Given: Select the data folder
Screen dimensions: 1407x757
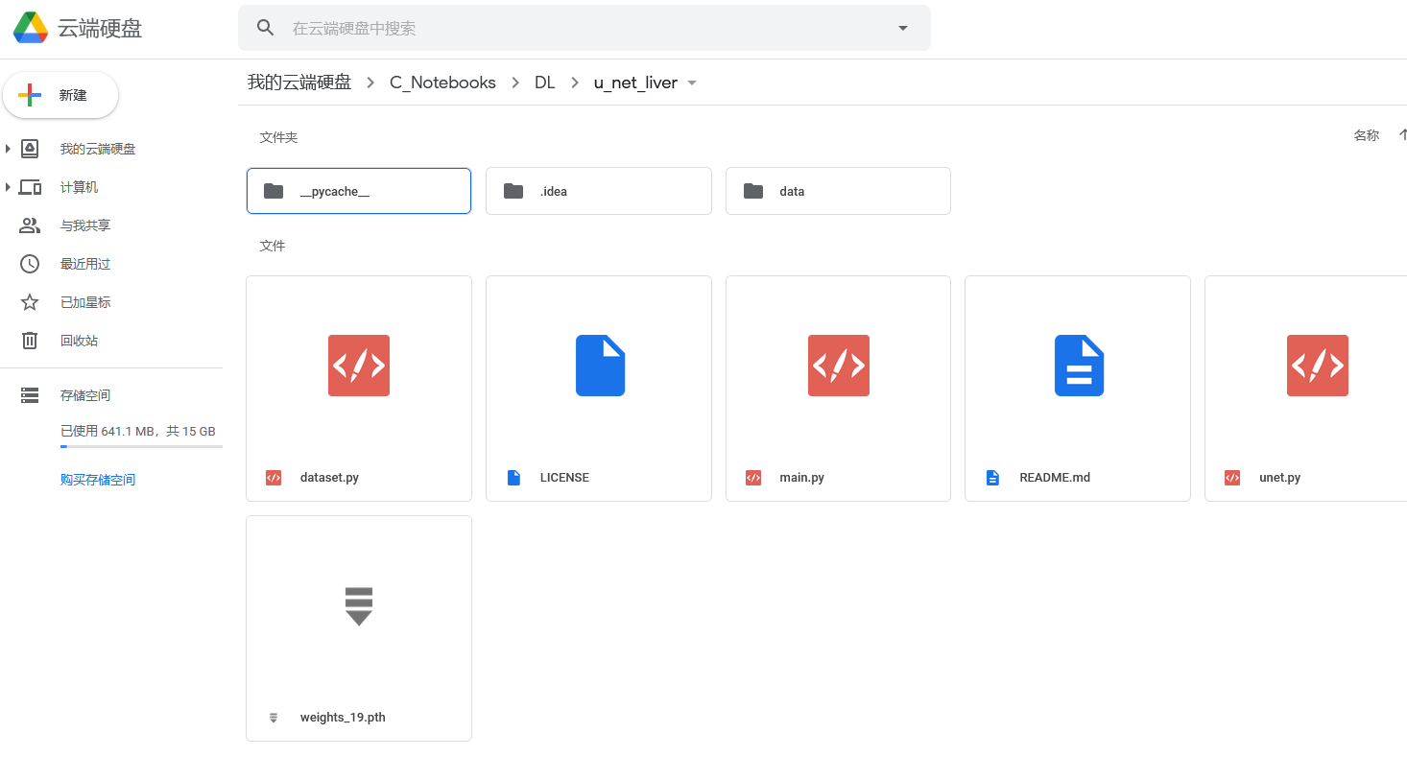Looking at the screenshot, I should click(838, 191).
